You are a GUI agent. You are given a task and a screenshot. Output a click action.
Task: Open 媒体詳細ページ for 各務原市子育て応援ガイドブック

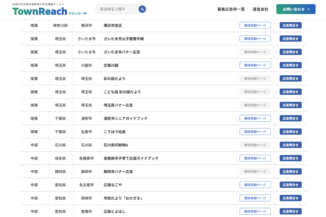255,158
